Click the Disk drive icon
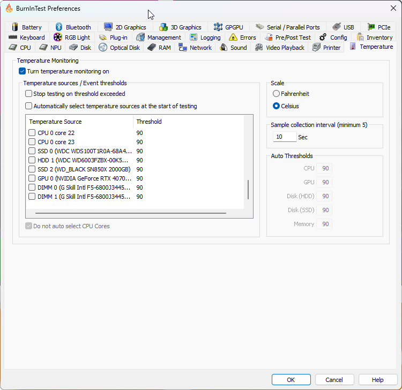This screenshot has height=390, width=402. [73, 47]
